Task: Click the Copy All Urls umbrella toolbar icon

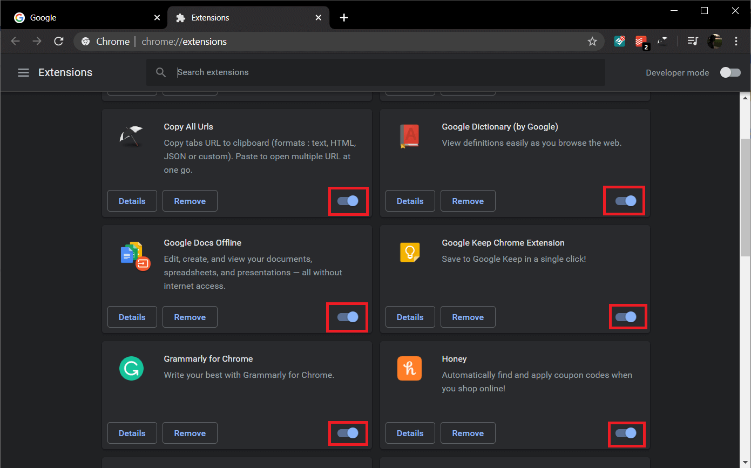Action: [x=663, y=42]
